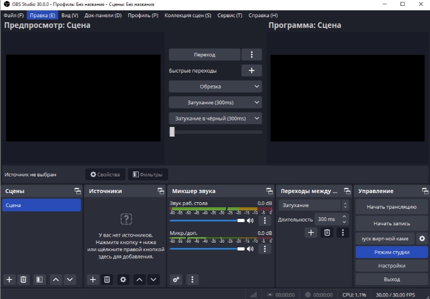Screen dimensions: 430x299
Task: Move the scene down with the arrow
Action: click(x=70, y=280)
